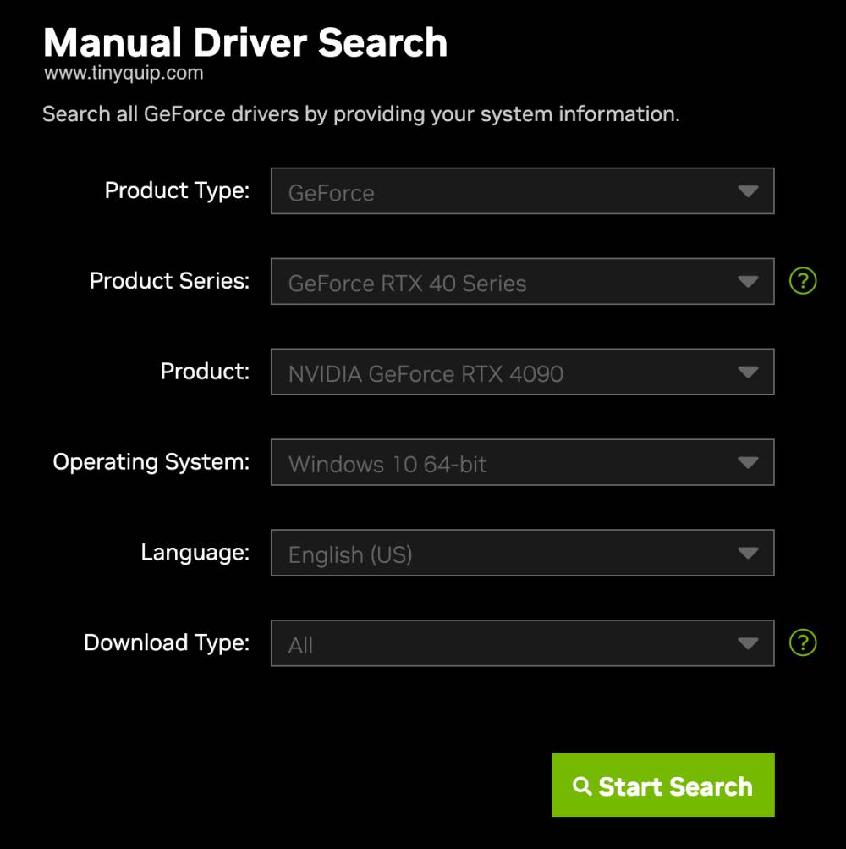Expand the Language dropdown
Screen dimensions: 846x849
[x=522, y=553]
